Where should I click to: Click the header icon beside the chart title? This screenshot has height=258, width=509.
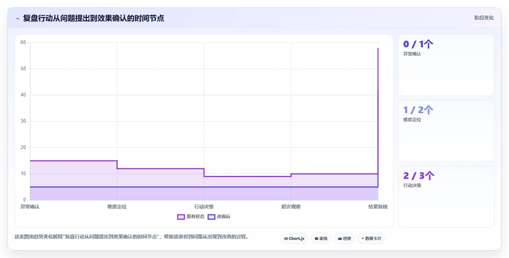(17, 18)
